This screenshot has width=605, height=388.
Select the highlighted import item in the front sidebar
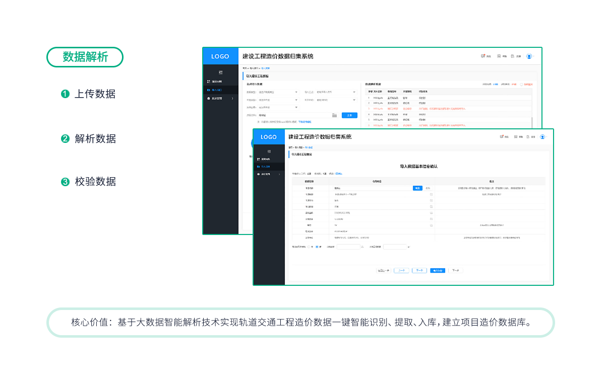(x=269, y=166)
